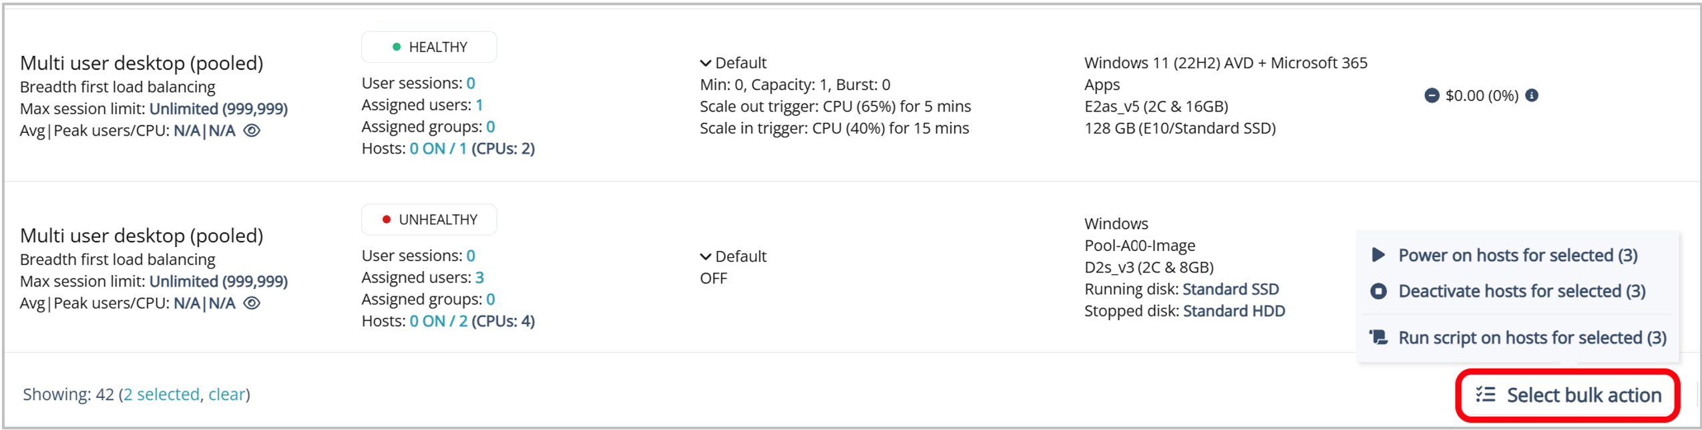Expand the Default auto-scale chevron in healthy row
The height and width of the screenshot is (430, 1702).
(x=705, y=63)
